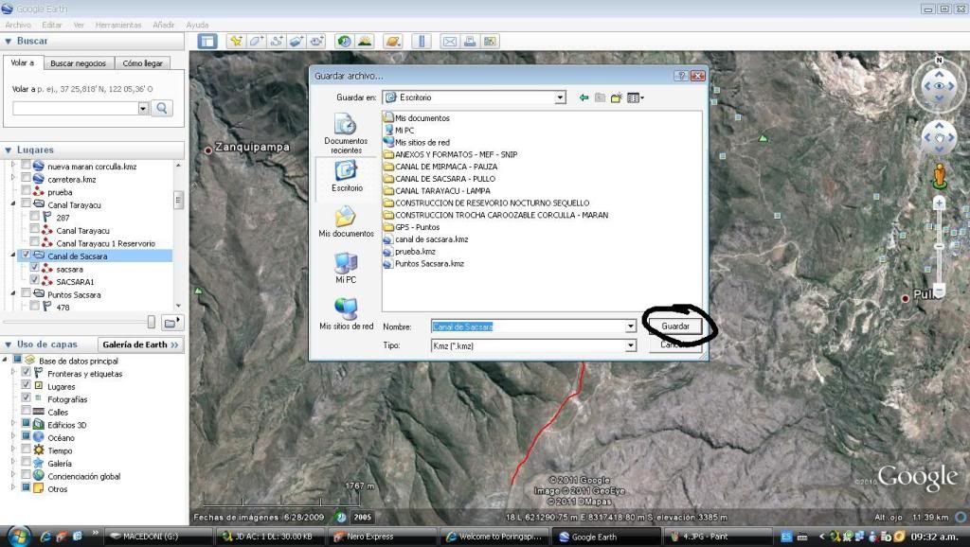Click the map zoom slider

(939, 247)
